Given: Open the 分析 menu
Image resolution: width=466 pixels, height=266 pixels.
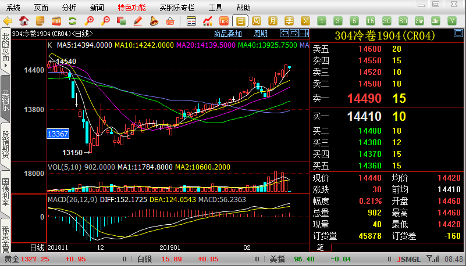Looking at the screenshot, I should coord(69,8).
